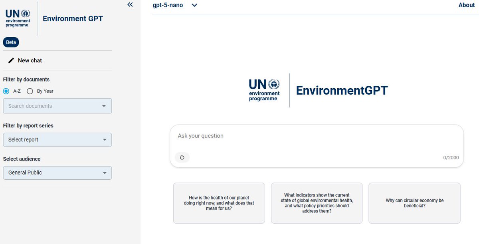Open the About page link

(x=466, y=5)
